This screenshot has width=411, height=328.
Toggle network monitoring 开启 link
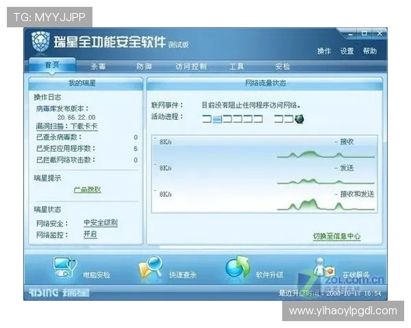pos(90,234)
